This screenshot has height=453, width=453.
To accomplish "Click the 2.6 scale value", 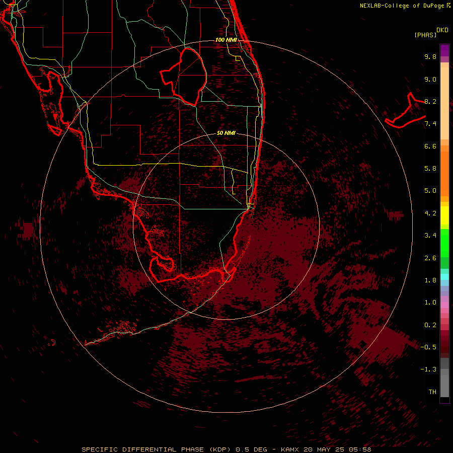I will click(x=430, y=258).
